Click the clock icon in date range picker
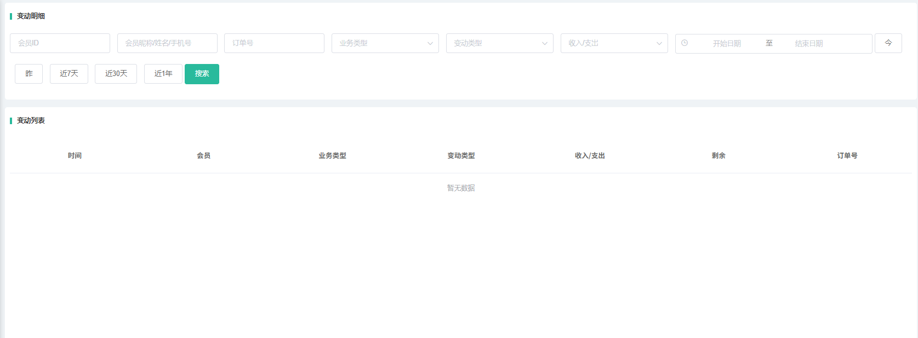Image resolution: width=918 pixels, height=338 pixels. click(685, 43)
